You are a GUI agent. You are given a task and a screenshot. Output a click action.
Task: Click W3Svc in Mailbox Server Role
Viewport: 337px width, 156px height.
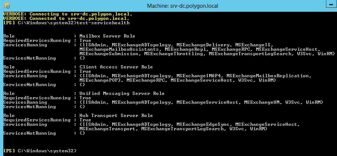click(x=304, y=54)
